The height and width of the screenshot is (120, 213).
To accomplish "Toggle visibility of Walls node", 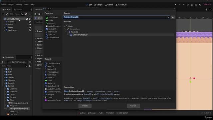I will 30,25.
